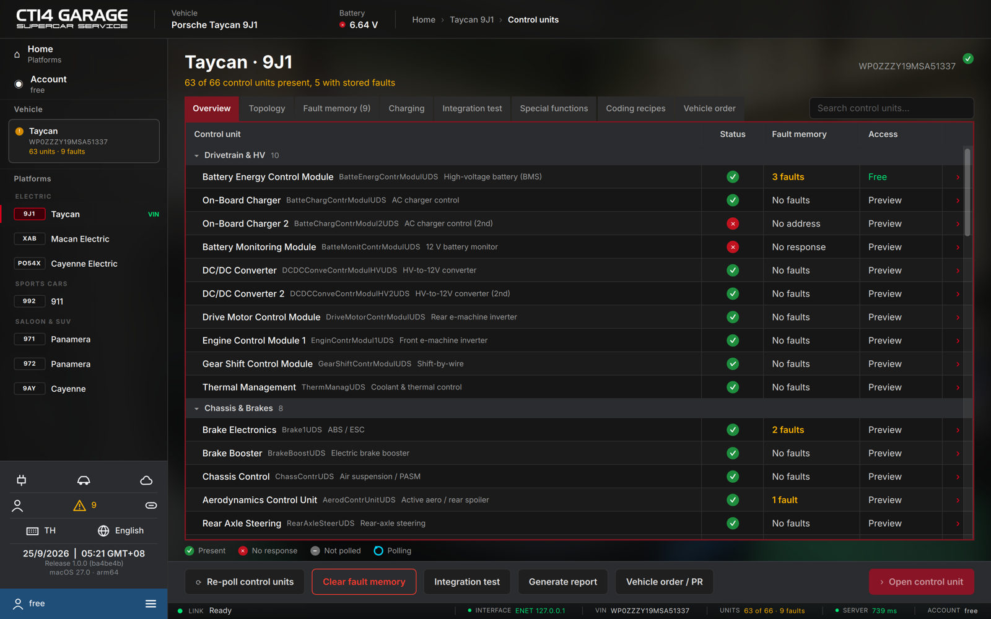Click the USB-C port icon in sidebar
The width and height of the screenshot is (991, 619).
(x=151, y=506)
